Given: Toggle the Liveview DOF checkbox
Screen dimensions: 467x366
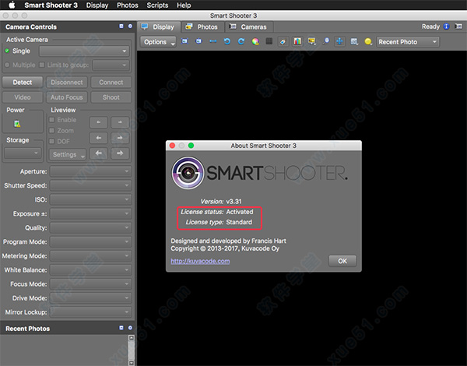Looking at the screenshot, I should click(x=52, y=141).
